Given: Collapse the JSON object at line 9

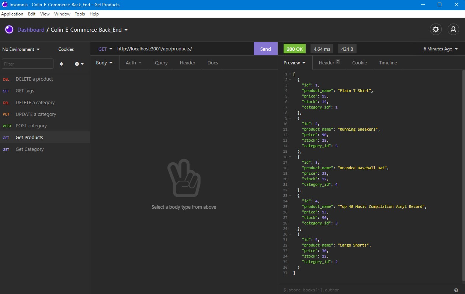Looking at the screenshot, I should click(290, 118).
